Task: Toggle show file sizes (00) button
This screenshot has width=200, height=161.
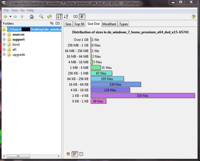Action: tap(75, 17)
